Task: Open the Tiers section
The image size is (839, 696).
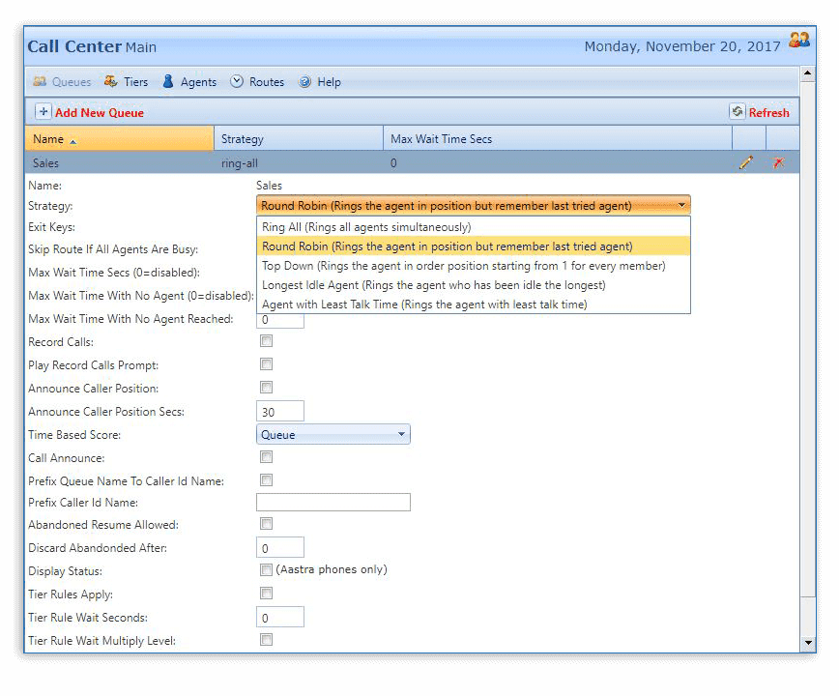Action: point(126,82)
